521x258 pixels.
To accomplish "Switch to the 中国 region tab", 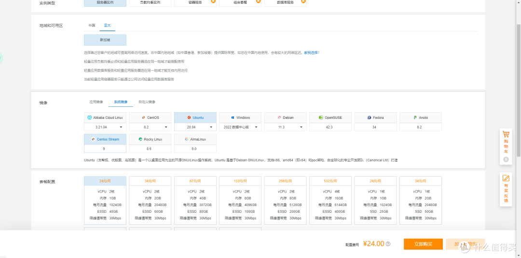I will 92,25.
